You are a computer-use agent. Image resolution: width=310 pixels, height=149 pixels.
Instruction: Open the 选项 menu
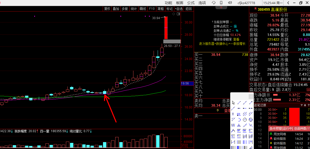coord(202,3)
